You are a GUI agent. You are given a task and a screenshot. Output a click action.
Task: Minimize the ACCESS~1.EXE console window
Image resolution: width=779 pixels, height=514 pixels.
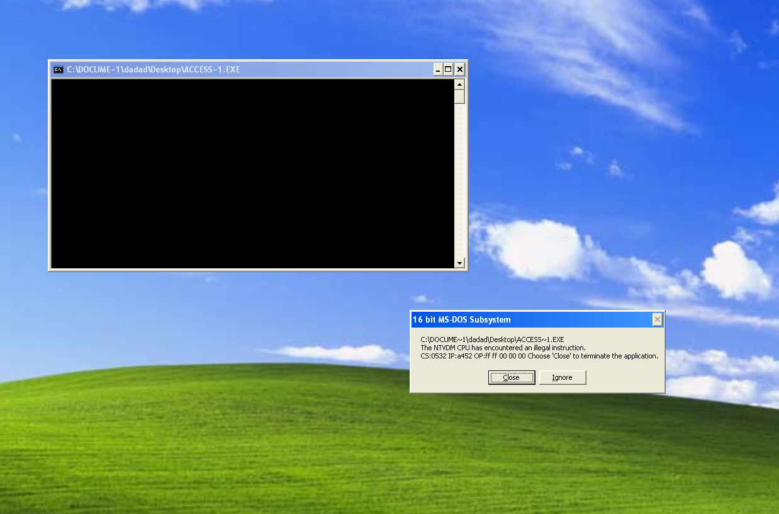[437, 69]
